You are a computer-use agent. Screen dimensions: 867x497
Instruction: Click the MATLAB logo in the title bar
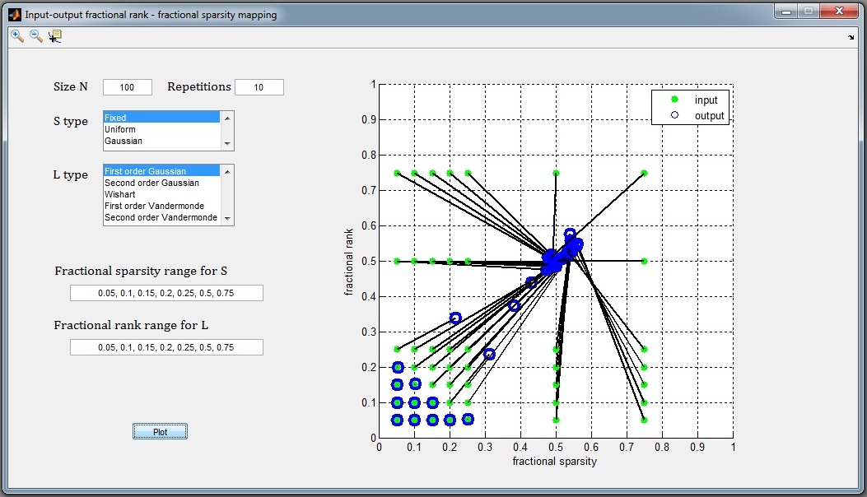point(15,15)
